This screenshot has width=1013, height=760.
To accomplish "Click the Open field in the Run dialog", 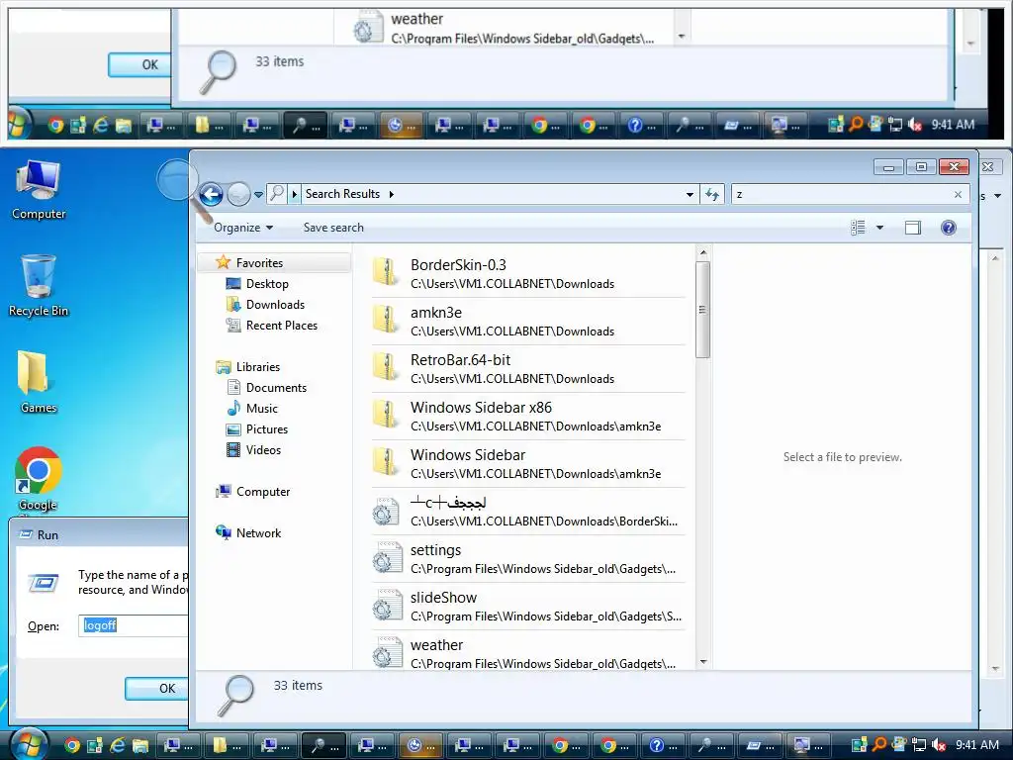I will click(x=134, y=625).
